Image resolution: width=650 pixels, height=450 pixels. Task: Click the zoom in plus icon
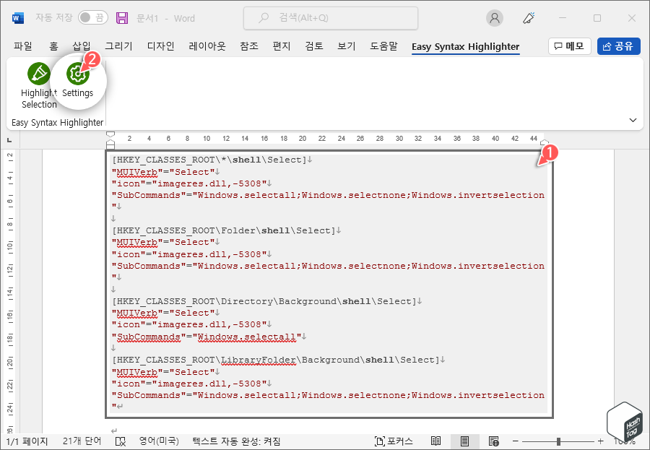coord(601,441)
